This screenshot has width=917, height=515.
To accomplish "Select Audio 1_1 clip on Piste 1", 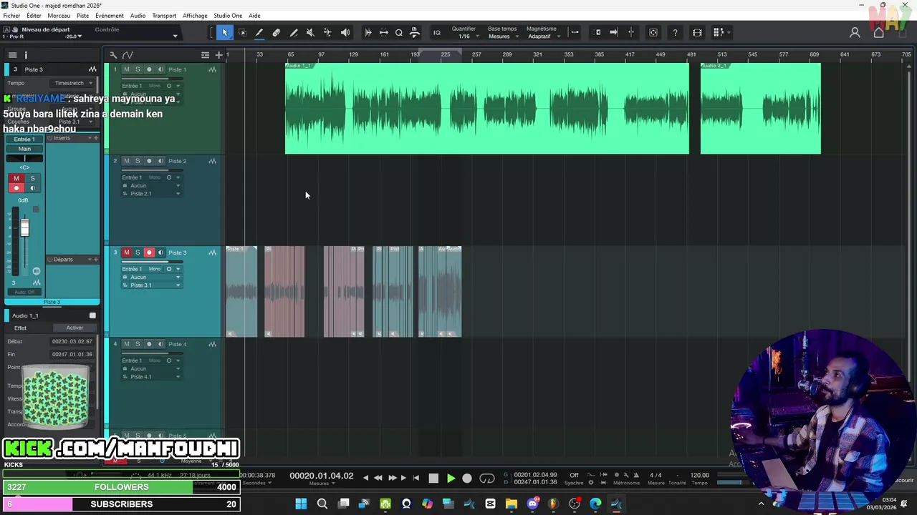I will [487, 109].
